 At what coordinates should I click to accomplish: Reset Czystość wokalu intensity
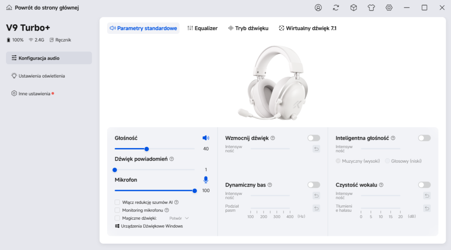[x=427, y=196]
